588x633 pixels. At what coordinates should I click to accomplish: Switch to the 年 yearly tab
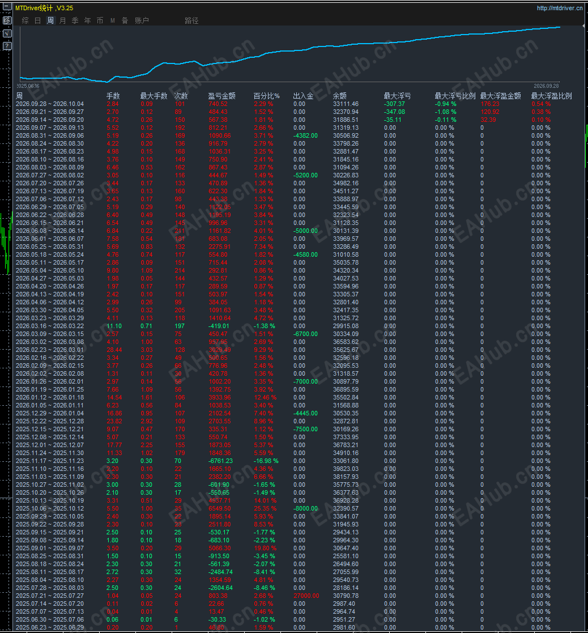88,20
